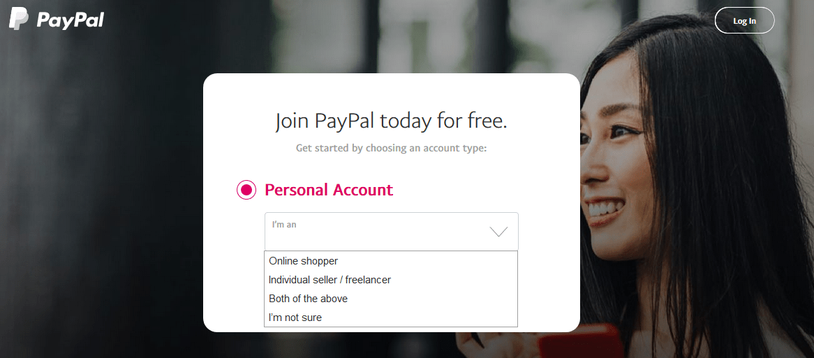The width and height of the screenshot is (814, 358).
Task: Click the Join PayPal today for free heading
Action: click(x=391, y=121)
